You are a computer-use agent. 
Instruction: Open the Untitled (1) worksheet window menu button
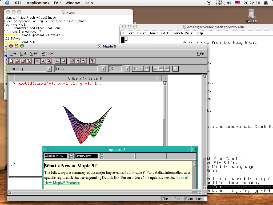(12, 78)
